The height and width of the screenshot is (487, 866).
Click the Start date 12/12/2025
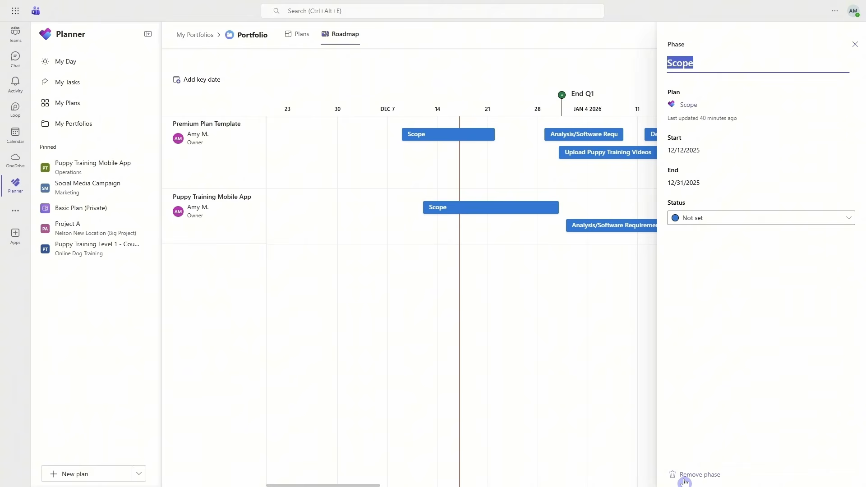684,151
